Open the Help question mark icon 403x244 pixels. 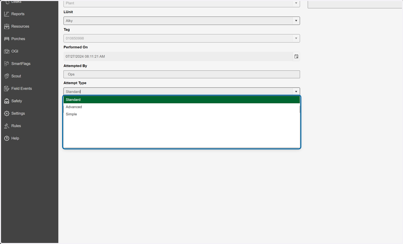coord(7,138)
